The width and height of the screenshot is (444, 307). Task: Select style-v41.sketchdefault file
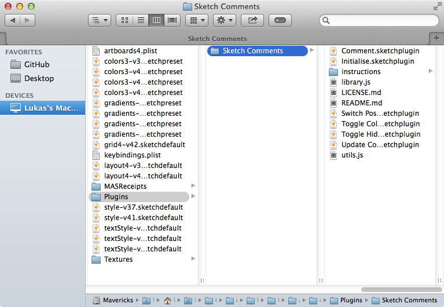click(x=143, y=218)
